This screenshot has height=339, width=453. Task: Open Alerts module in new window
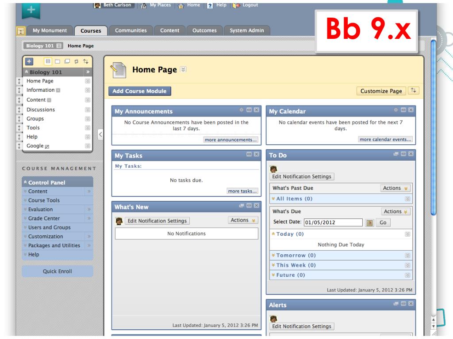tap(396, 304)
